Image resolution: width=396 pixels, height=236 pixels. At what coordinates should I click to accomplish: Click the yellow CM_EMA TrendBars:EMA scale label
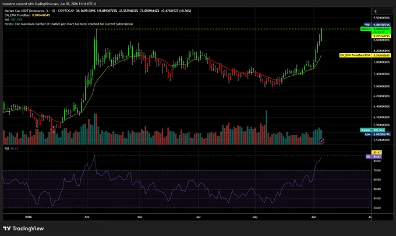[365, 55]
